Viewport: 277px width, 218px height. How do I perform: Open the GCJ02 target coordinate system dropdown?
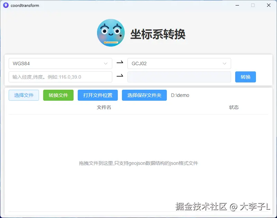(179, 63)
